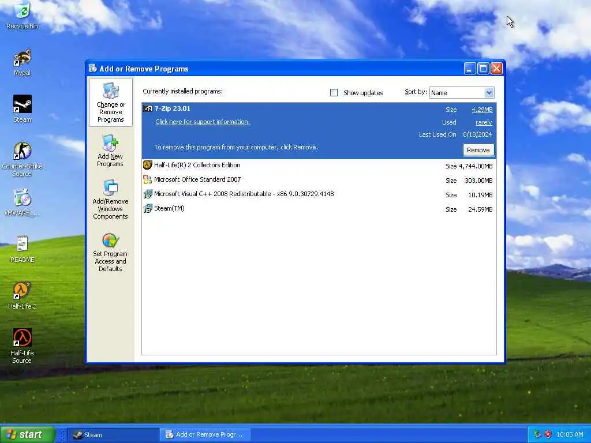
Task: Click the Half-Life 2 Collectors Edition icon
Action: click(147, 165)
